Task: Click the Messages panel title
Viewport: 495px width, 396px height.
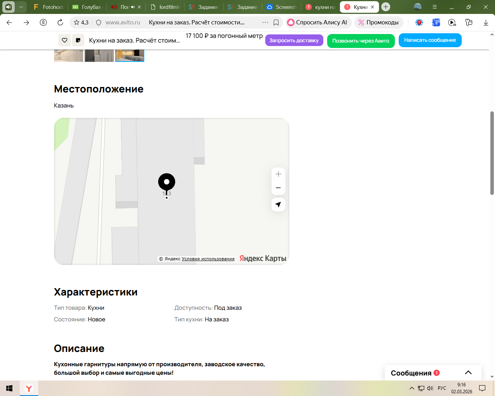Action: coord(411,373)
